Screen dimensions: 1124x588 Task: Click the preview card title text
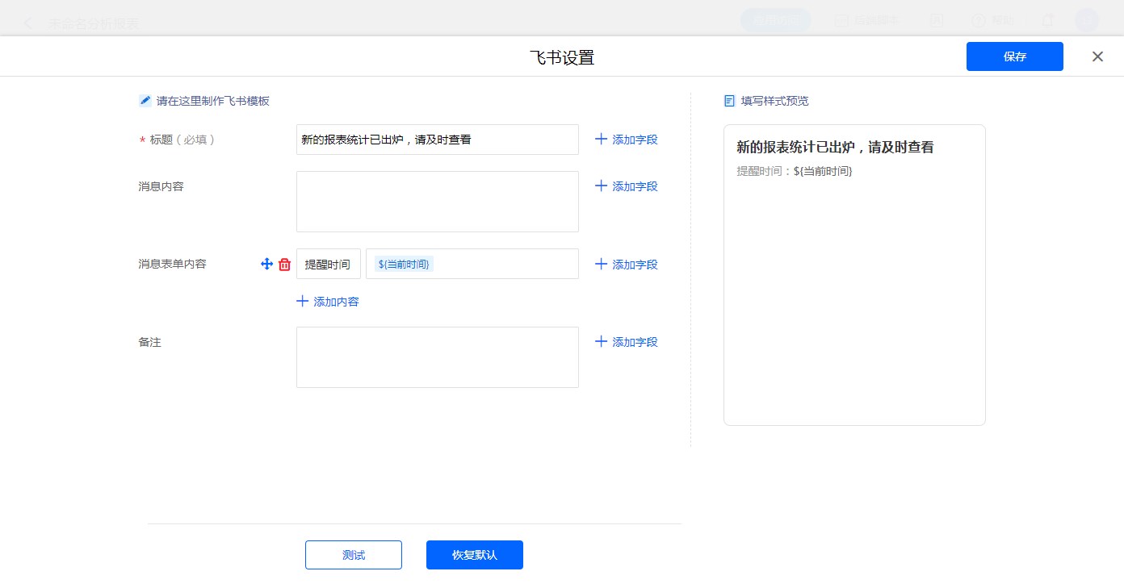[x=835, y=148]
